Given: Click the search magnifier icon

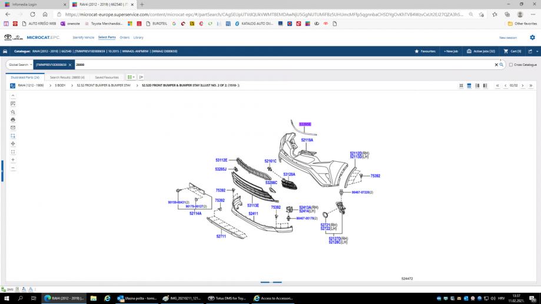Looking at the screenshot, I should [501, 65].
